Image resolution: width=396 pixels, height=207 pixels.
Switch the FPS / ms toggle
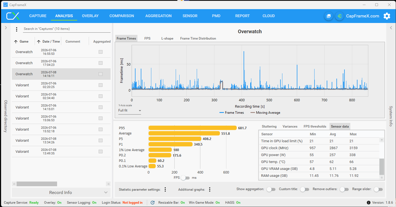(185, 178)
